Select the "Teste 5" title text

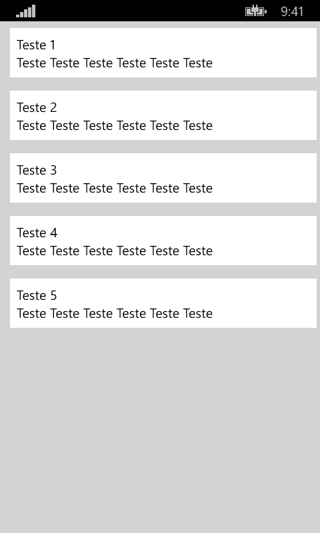click(37, 295)
